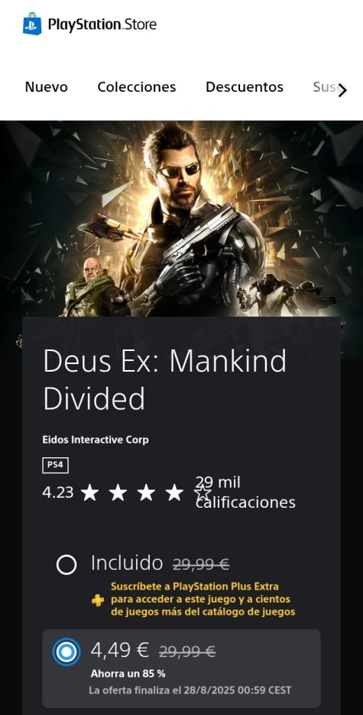Image resolution: width=363 pixels, height=715 pixels.
Task: Click the empty fifth star outline
Action: (x=203, y=493)
